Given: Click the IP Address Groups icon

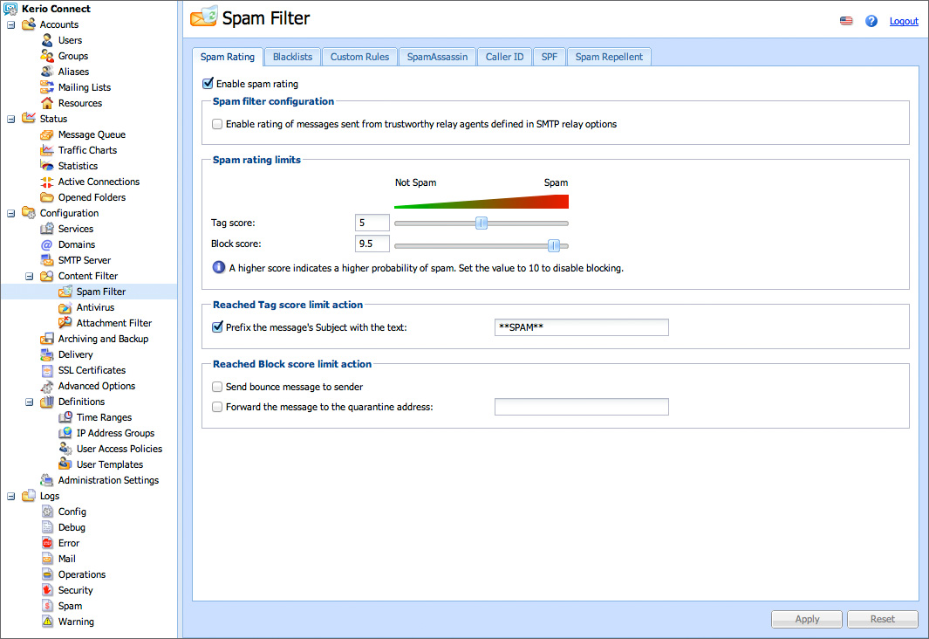Looking at the screenshot, I should point(65,433).
